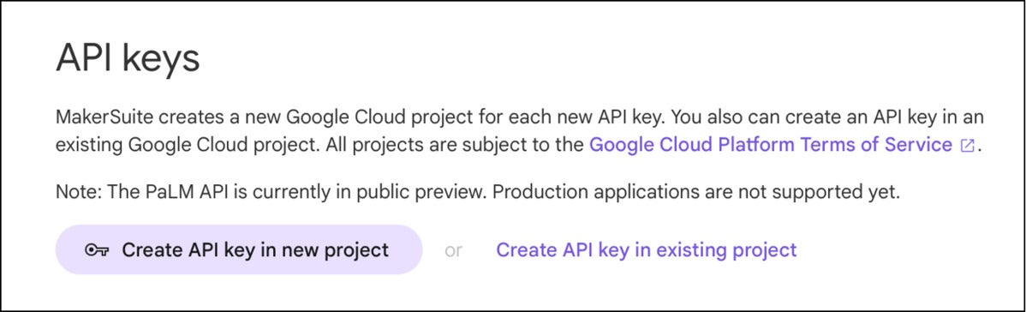Click the key icon in the purple button
1026x312 pixels.
coord(97,249)
